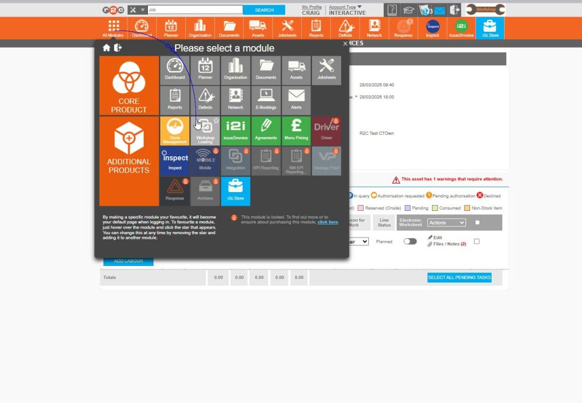Open the issue2invoice module tile
582x403 pixels.
[x=235, y=130]
